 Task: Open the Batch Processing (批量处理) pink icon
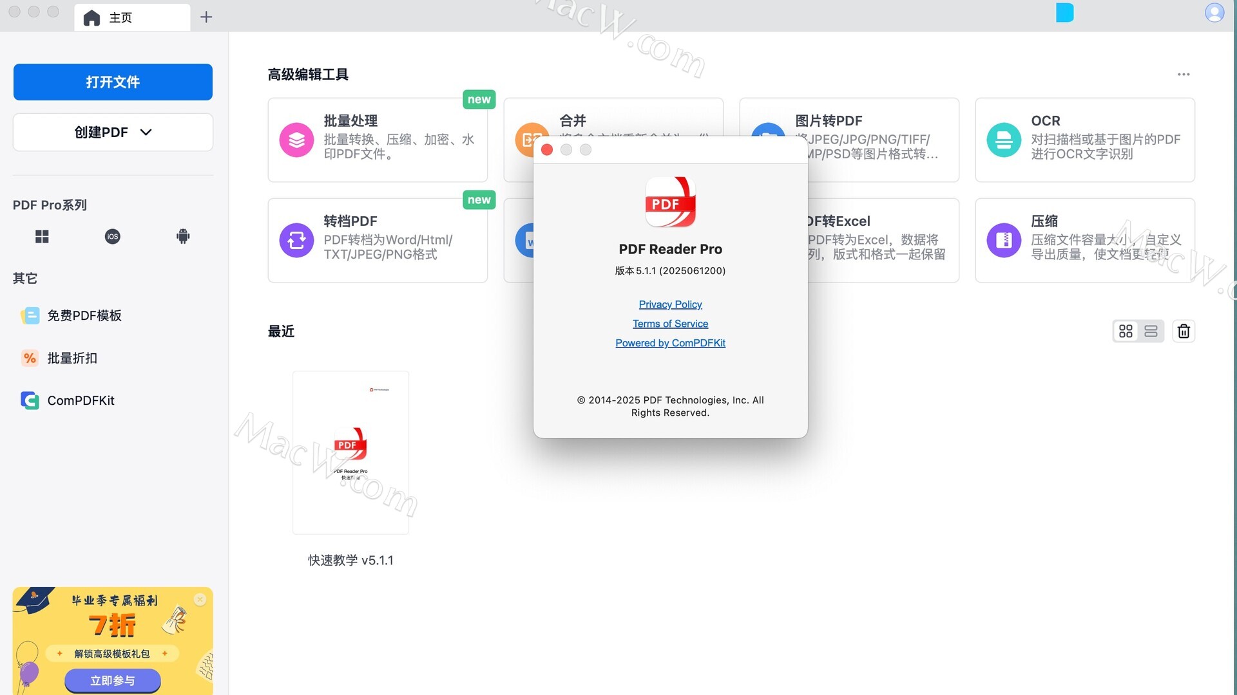(296, 140)
